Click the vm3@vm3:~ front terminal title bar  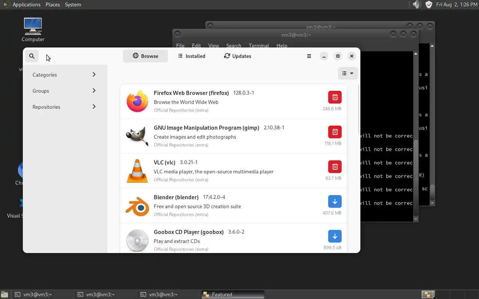[x=296, y=35]
